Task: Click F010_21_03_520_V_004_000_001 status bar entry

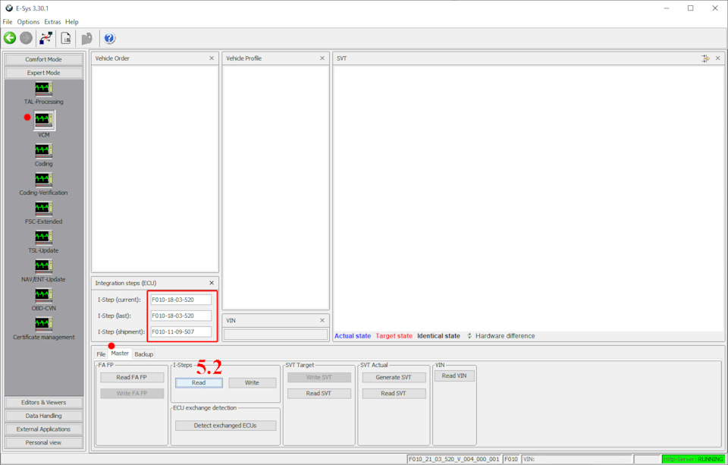Action: coord(454,459)
